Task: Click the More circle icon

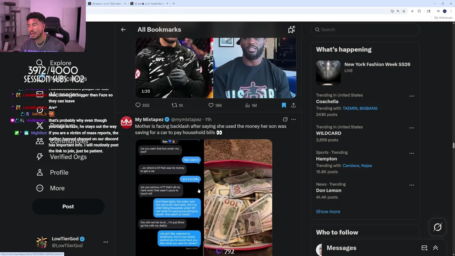Action: pyautogui.click(x=39, y=188)
